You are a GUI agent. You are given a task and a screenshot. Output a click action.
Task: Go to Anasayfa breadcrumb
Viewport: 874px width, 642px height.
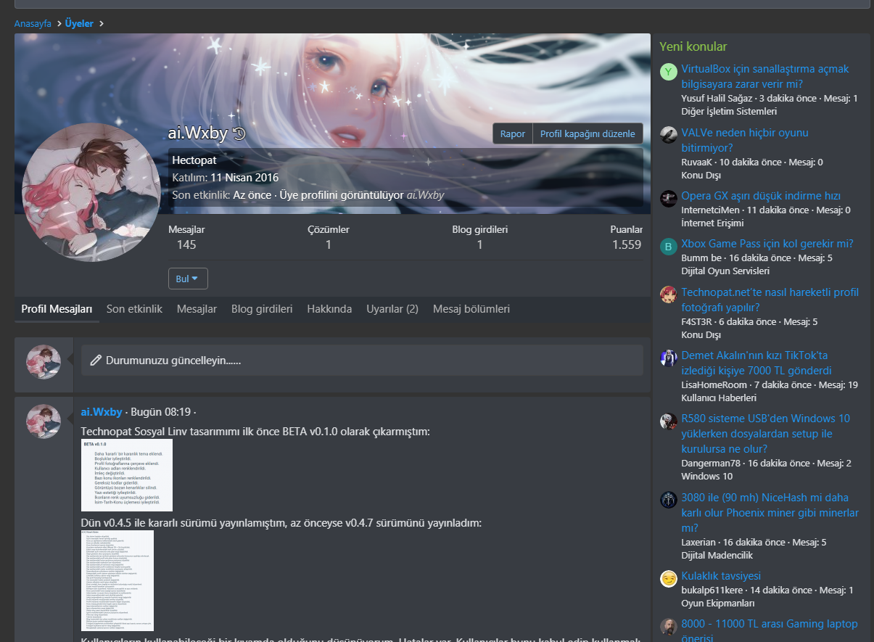coord(33,23)
